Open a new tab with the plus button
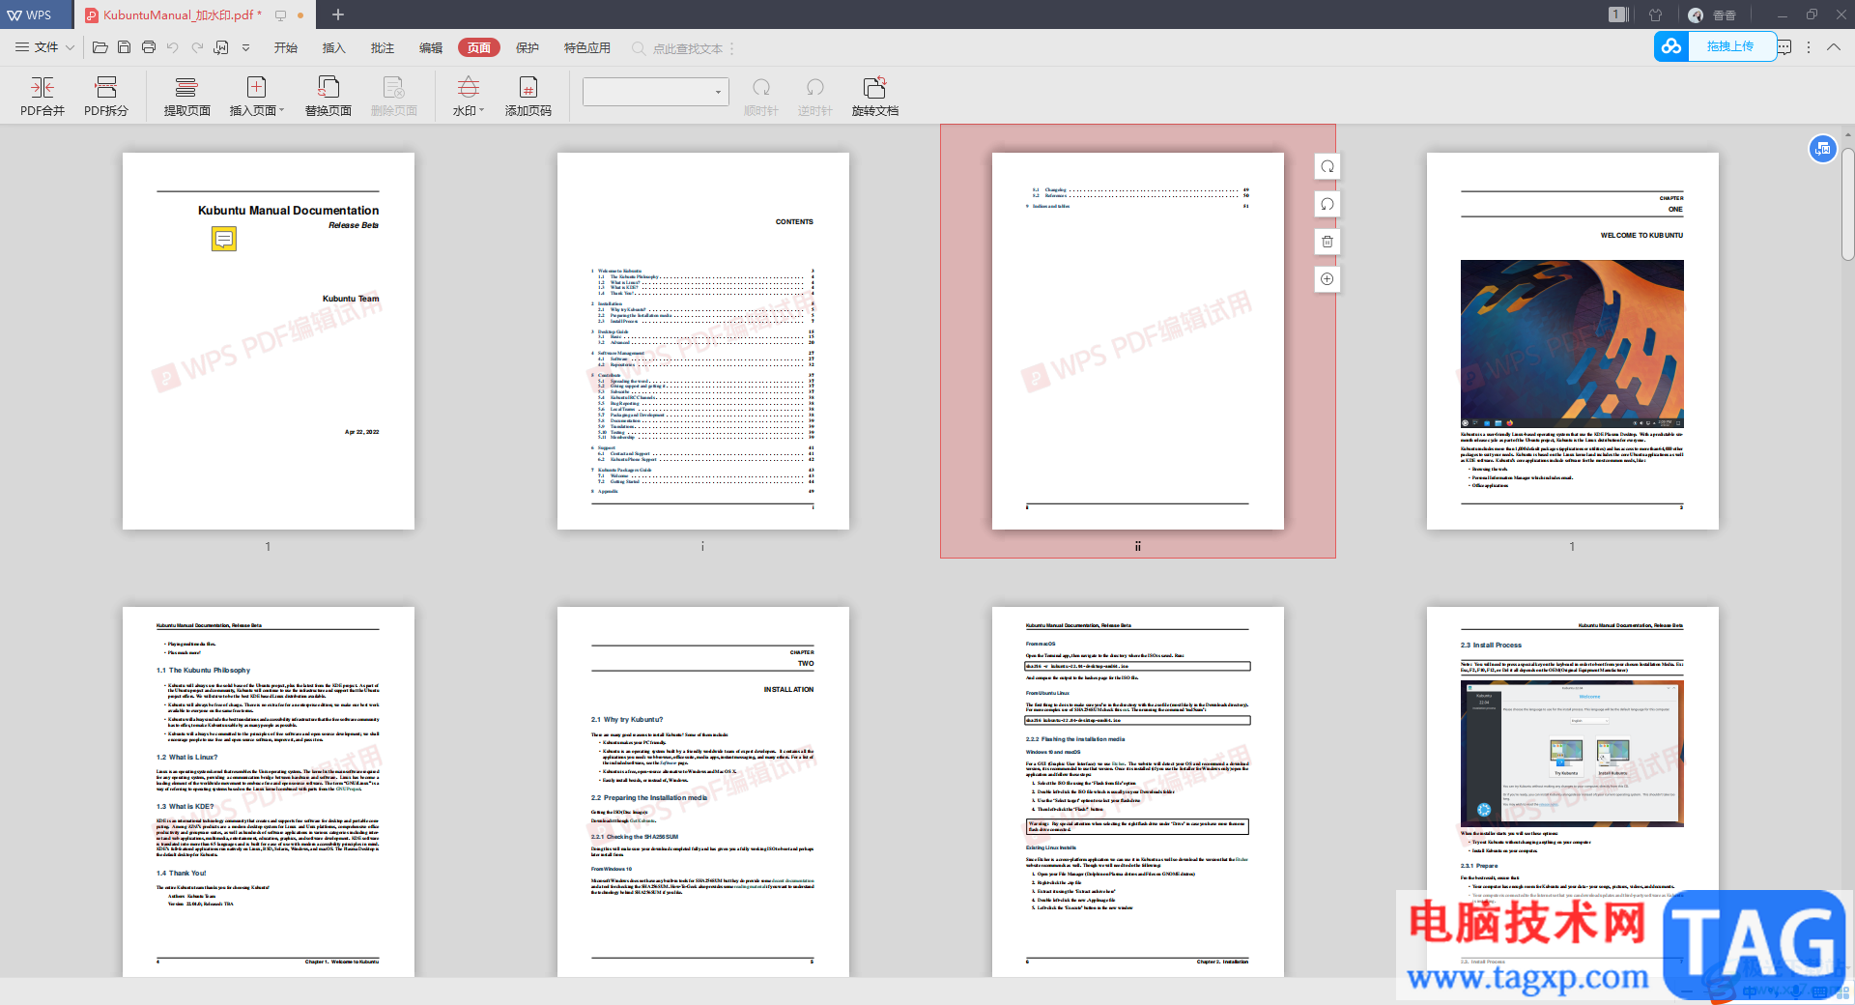This screenshot has height=1005, width=1855. click(x=338, y=14)
